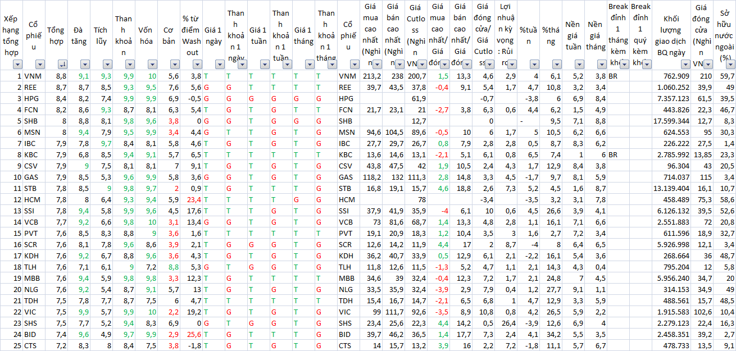Image resolution: width=736 pixels, height=351 pixels.
Task: Select the 26,4 cell in SHS row
Action: (x=506, y=323)
